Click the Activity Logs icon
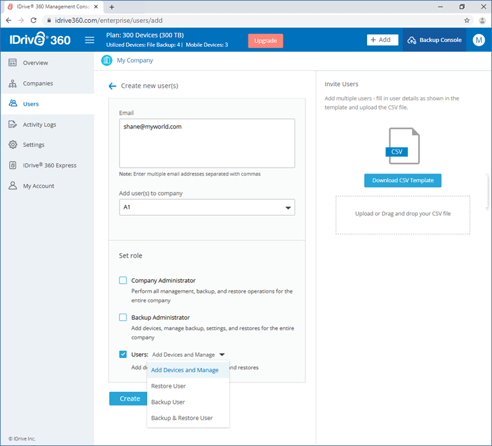Screen dimensions: 492x446 (12, 124)
